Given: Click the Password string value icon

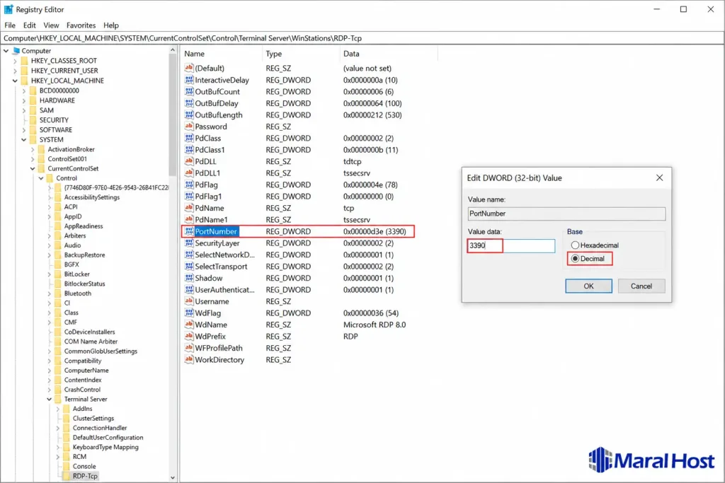Looking at the screenshot, I should click(x=188, y=126).
